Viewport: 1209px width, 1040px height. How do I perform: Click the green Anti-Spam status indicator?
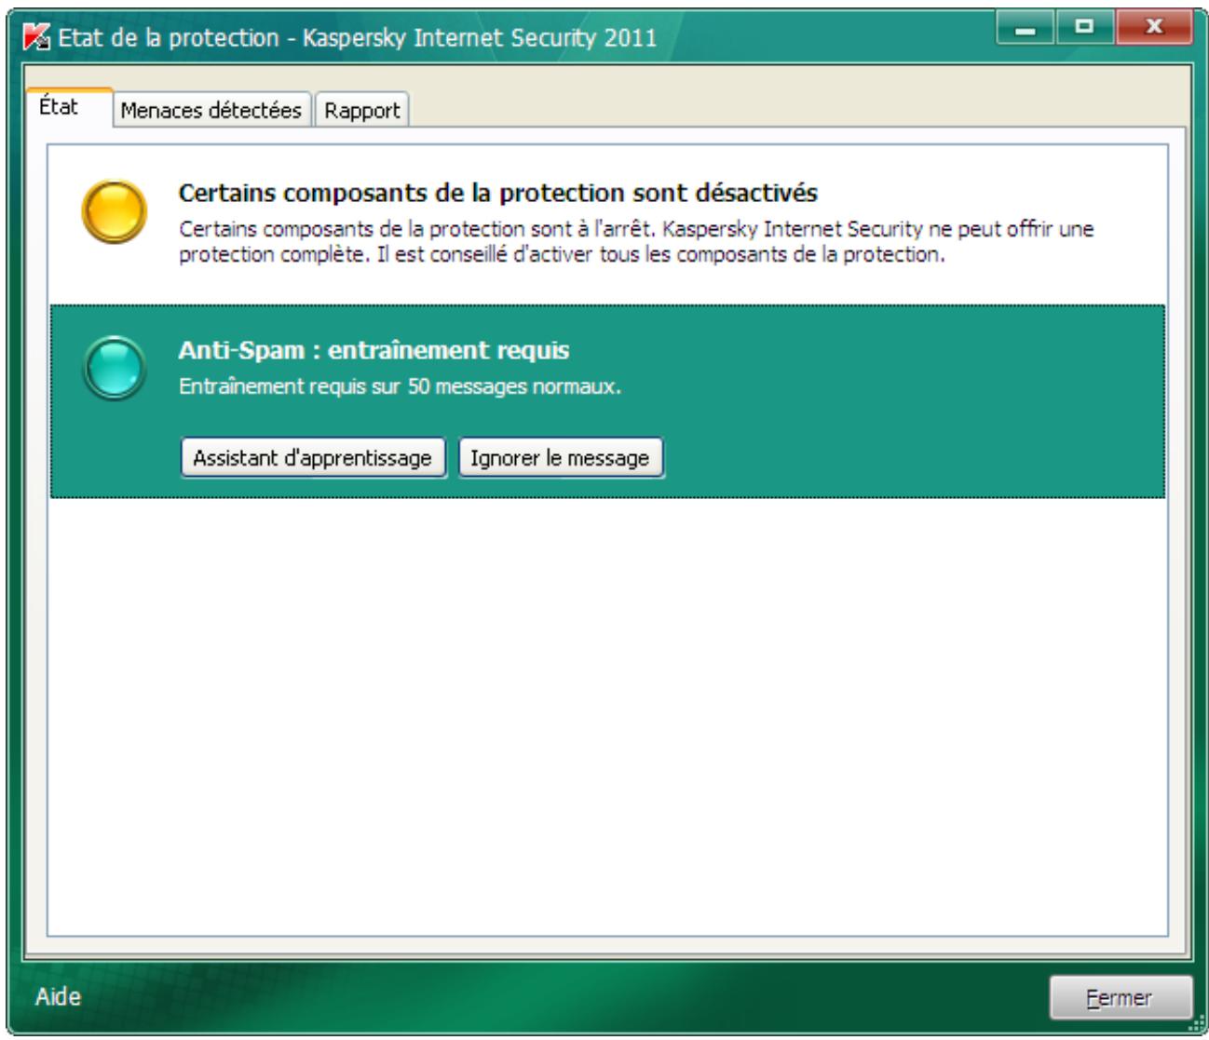point(114,368)
